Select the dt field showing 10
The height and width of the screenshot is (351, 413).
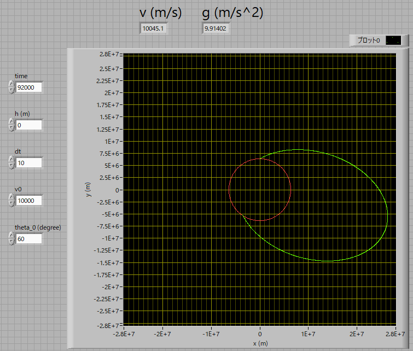(28, 163)
